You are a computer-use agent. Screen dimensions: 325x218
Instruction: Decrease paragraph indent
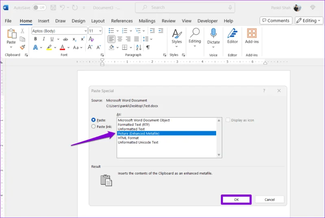click(152, 31)
